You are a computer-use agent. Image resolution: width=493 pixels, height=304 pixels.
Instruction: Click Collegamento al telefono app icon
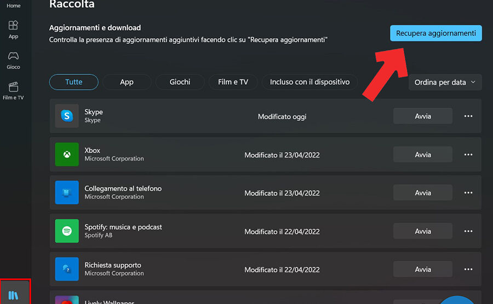point(67,193)
